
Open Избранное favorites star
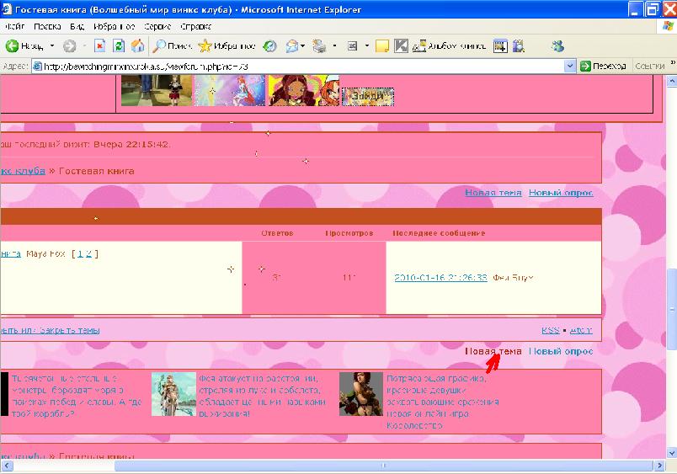pos(205,45)
